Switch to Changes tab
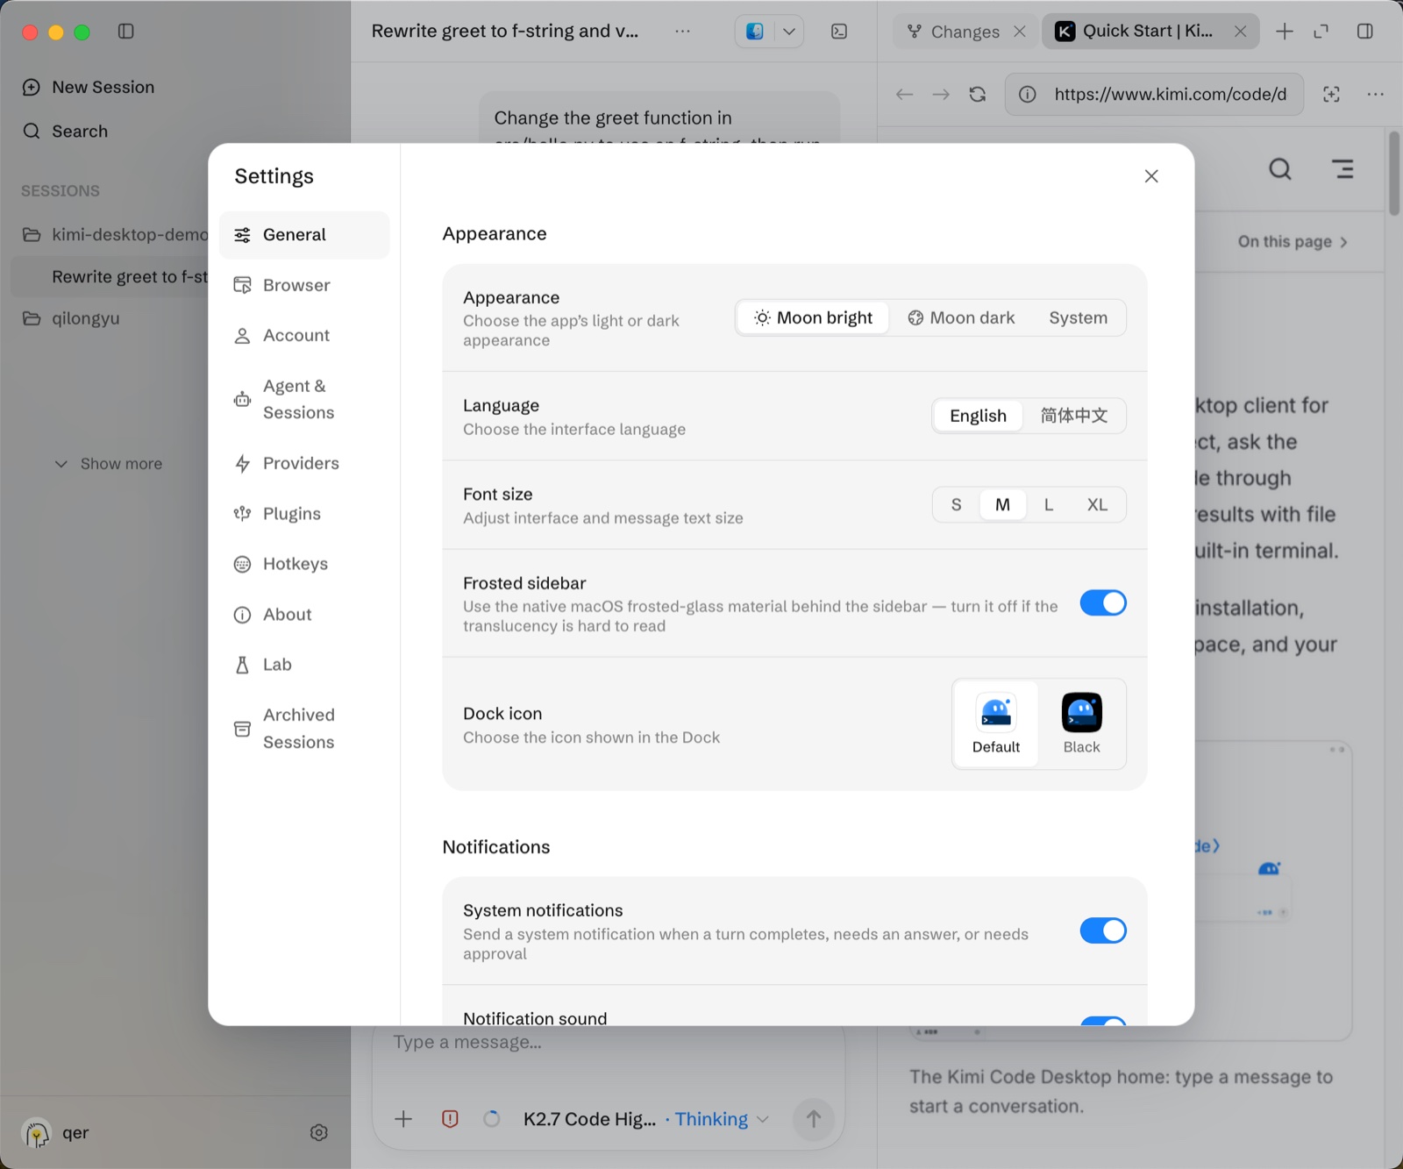 coord(954,32)
